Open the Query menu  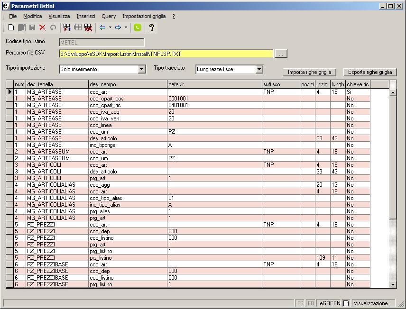click(x=109, y=16)
